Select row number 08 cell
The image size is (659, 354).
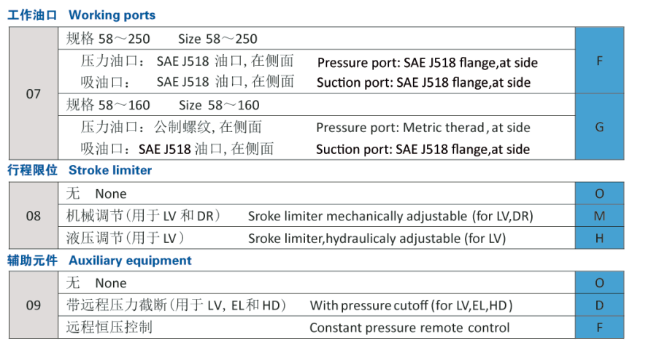pyautogui.click(x=34, y=216)
